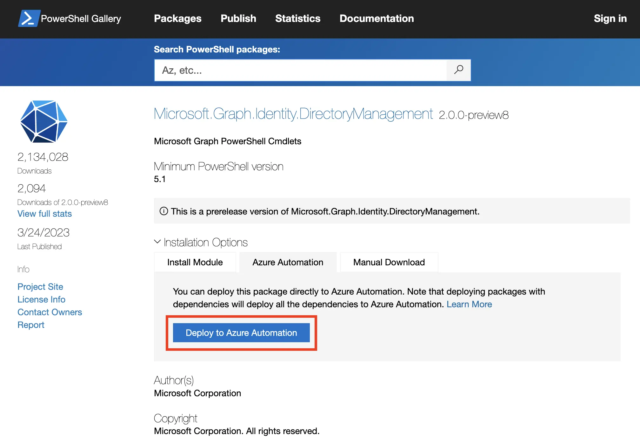The image size is (640, 442).
Task: Visit the Project Site link
Action: click(x=40, y=287)
